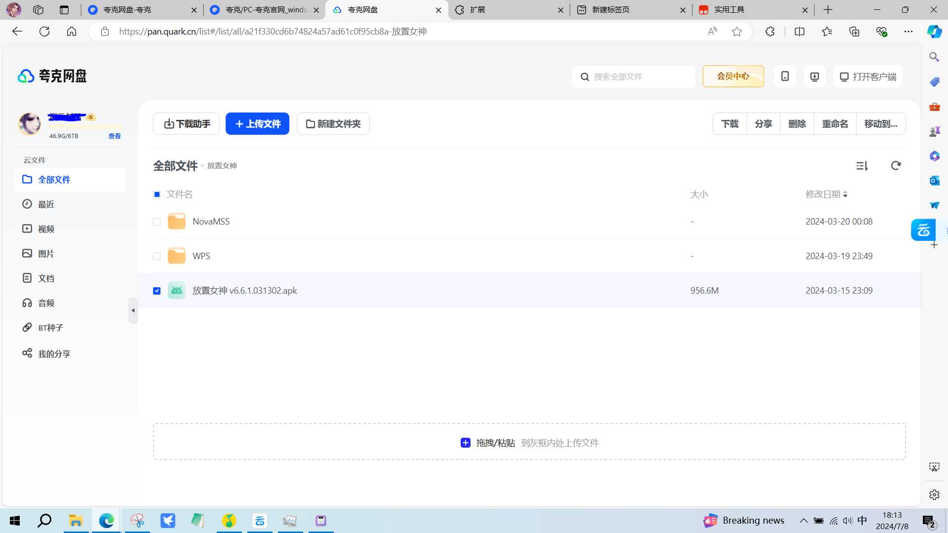Click the mobile phone app icon
The width and height of the screenshot is (948, 533).
785,76
